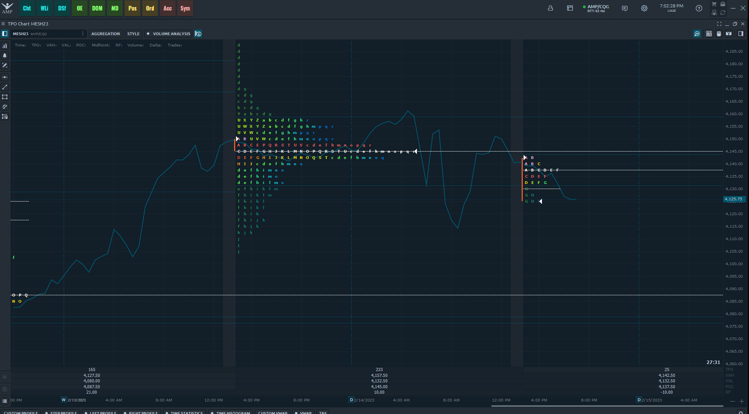749x414 pixels.
Task: Click the shopping cart icon
Action: 714,4
